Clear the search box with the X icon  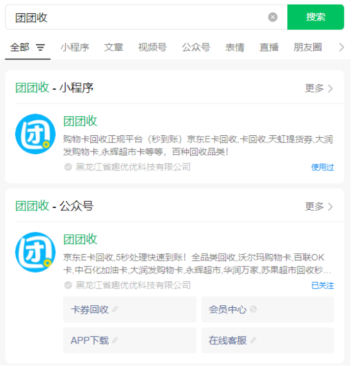point(272,17)
